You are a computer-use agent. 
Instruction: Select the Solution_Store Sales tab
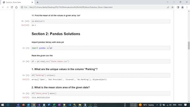[x=18, y=2]
